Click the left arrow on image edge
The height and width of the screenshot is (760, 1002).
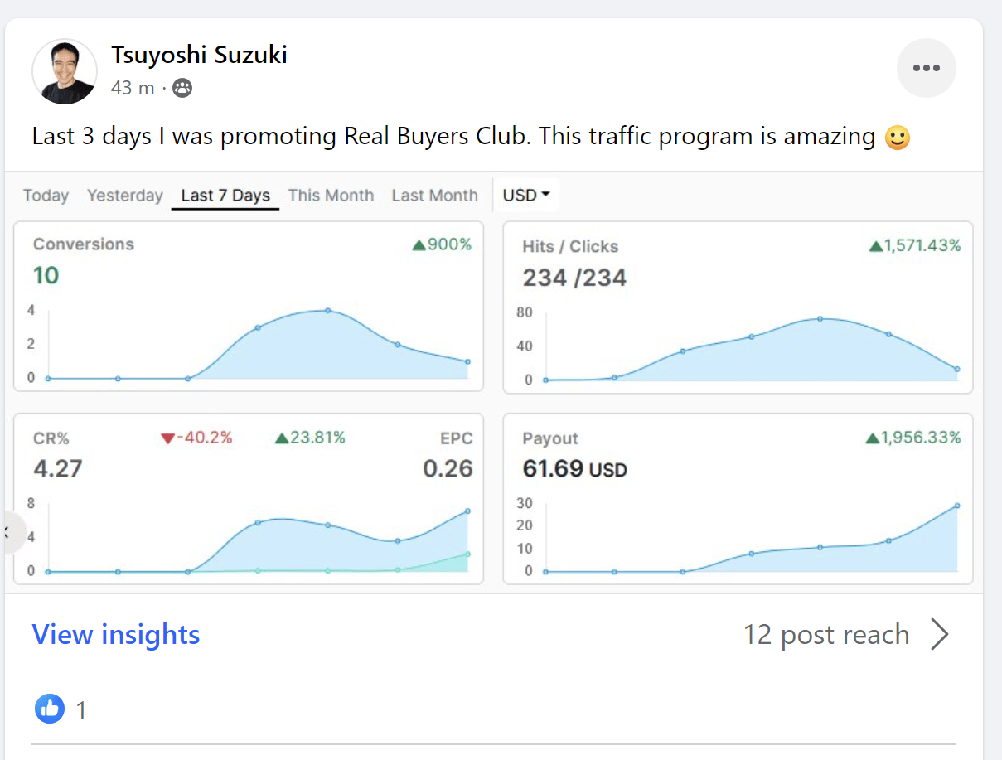click(x=10, y=532)
